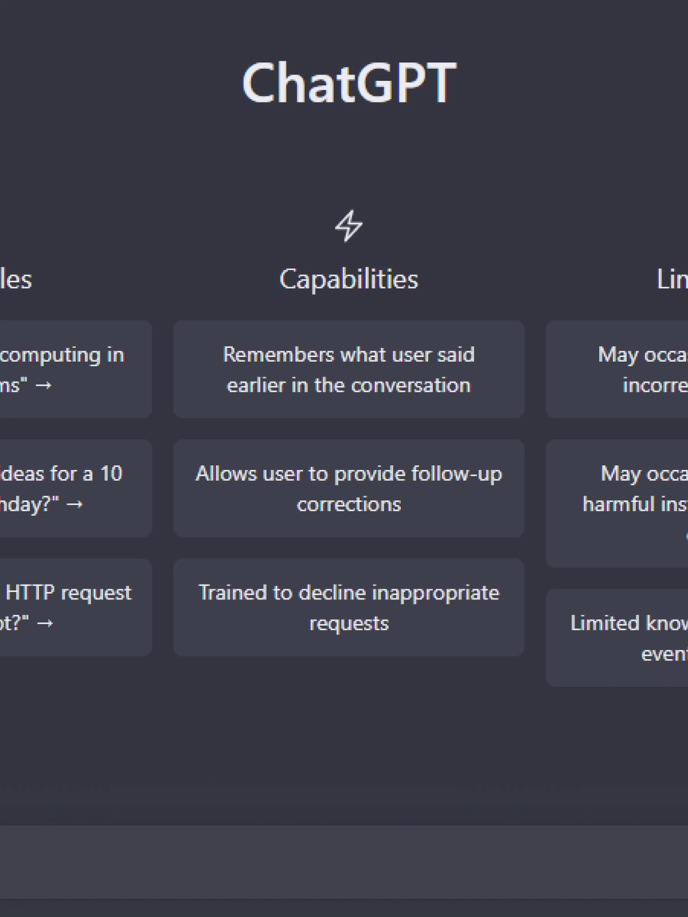Screen dimensions: 688x917
Task: Click the dark footer strip below the input
Action: tap(344, 908)
